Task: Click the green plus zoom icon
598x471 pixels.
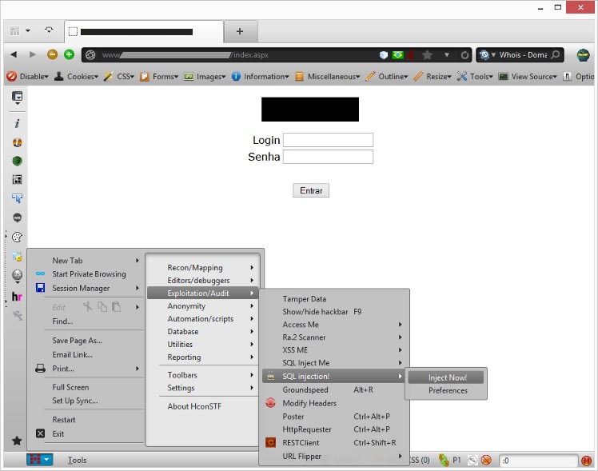Action: (x=69, y=54)
